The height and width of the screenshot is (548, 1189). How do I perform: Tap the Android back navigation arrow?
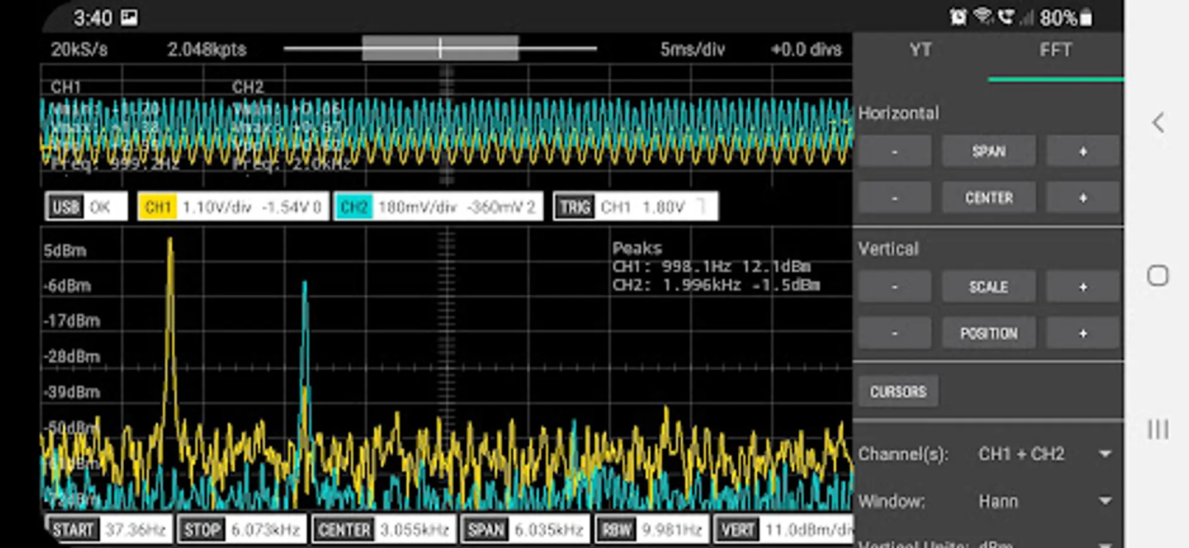pos(1158,123)
